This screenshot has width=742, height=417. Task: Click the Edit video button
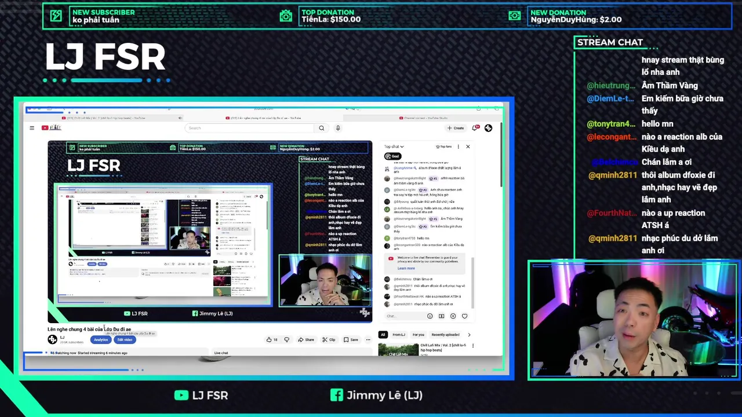(125, 340)
